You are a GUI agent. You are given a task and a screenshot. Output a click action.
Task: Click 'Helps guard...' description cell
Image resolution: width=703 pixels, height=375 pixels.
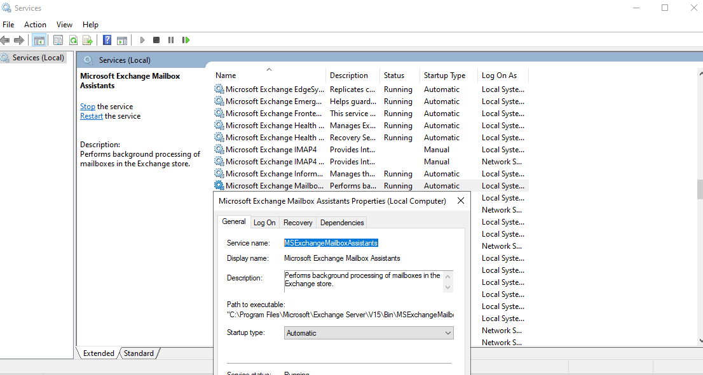pyautogui.click(x=353, y=101)
